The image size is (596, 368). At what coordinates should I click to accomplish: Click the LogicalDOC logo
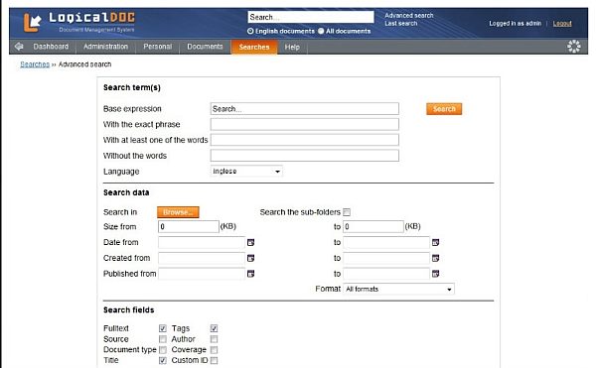tap(79, 22)
